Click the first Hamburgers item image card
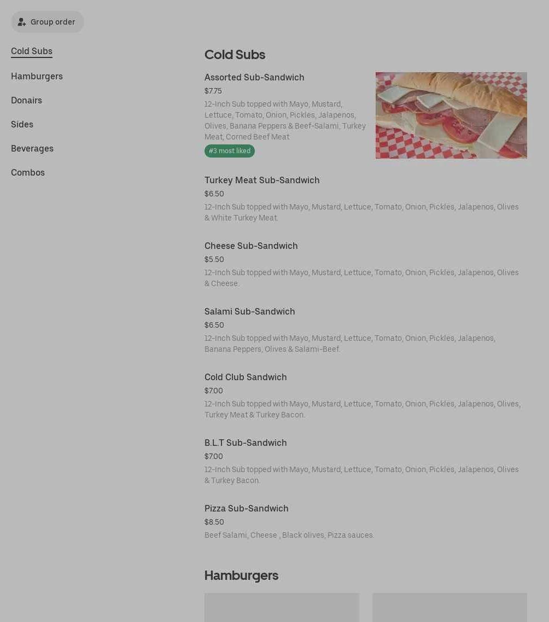549x622 pixels. pyautogui.click(x=282, y=607)
